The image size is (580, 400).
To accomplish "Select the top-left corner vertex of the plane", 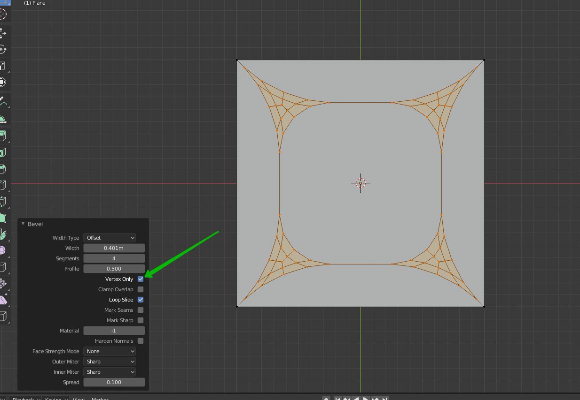I will pos(237,60).
